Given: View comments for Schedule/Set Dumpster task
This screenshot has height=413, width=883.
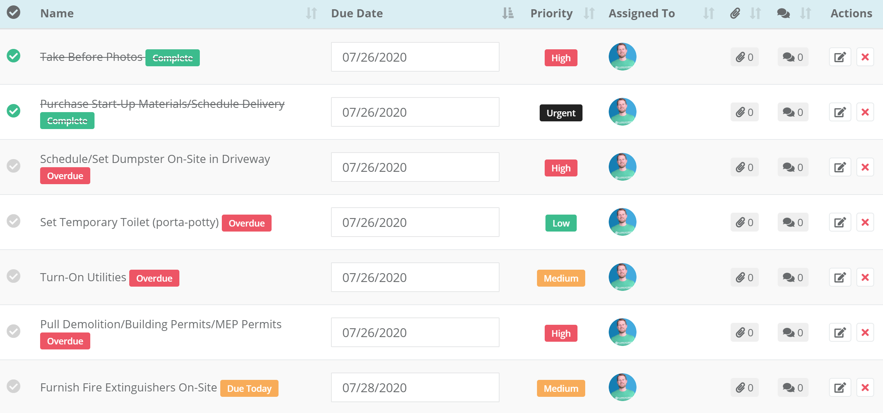Looking at the screenshot, I should click(x=793, y=167).
